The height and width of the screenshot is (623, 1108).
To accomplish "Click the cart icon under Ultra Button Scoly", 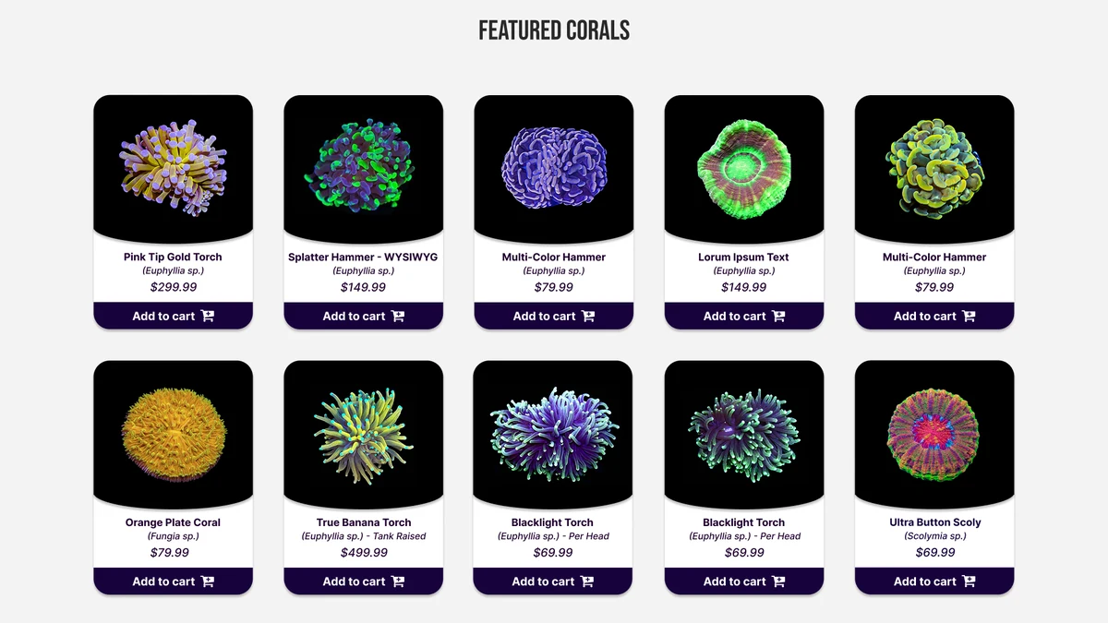I will (969, 581).
